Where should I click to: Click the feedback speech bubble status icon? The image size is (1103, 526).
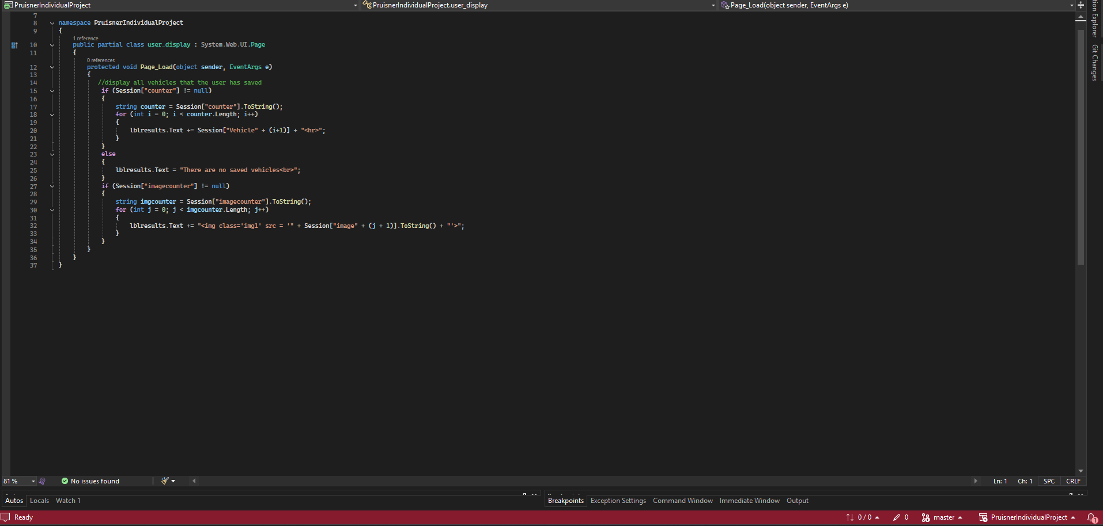click(x=6, y=517)
